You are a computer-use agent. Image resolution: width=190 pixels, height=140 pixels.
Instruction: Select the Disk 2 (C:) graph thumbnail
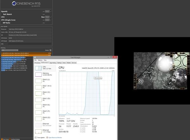[38, 93]
